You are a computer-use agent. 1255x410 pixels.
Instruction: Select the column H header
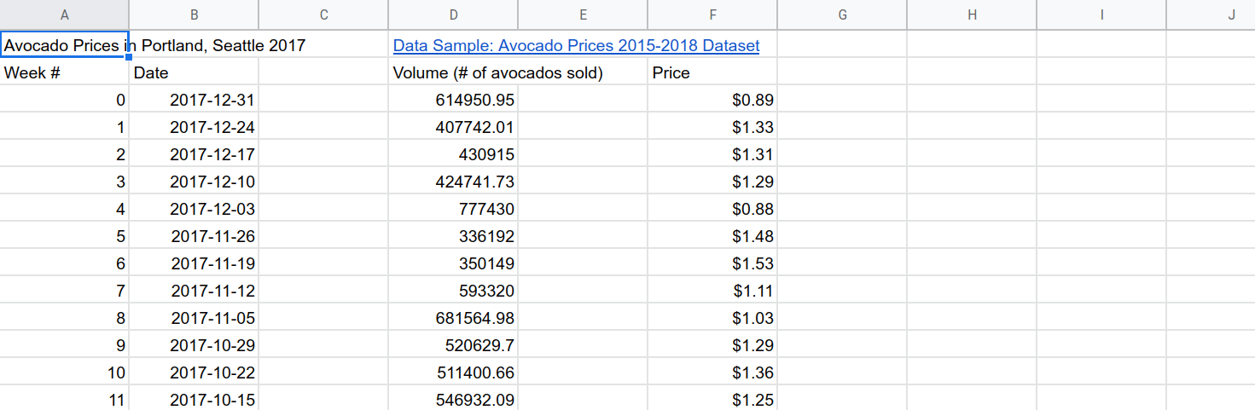point(972,14)
